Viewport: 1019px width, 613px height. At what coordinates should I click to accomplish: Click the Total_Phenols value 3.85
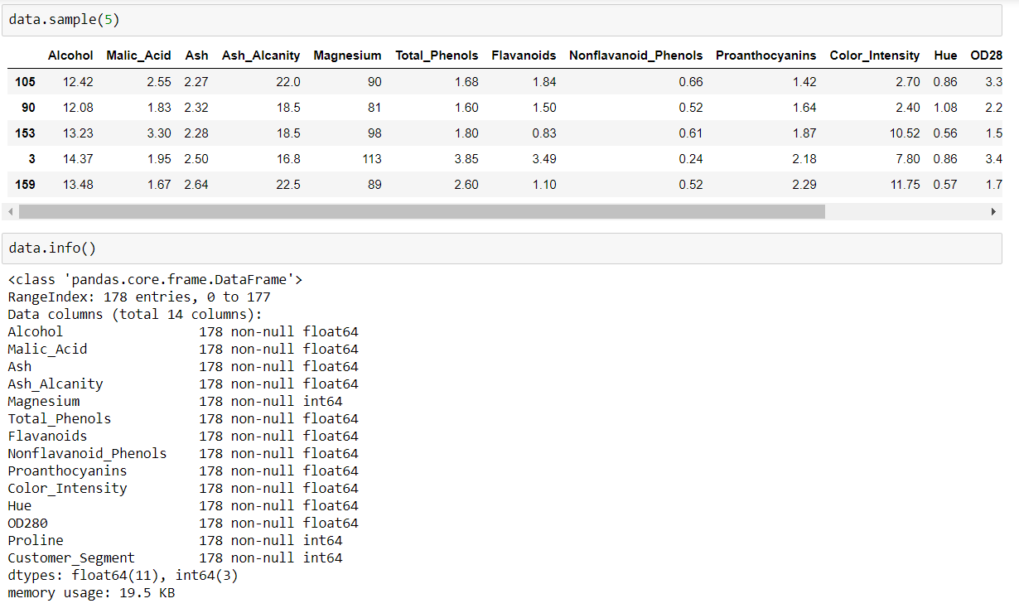466,158
